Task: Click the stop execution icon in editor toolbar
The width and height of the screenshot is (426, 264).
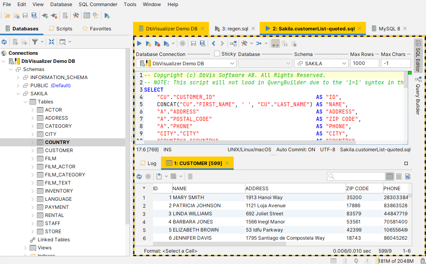Action: [x=183, y=43]
